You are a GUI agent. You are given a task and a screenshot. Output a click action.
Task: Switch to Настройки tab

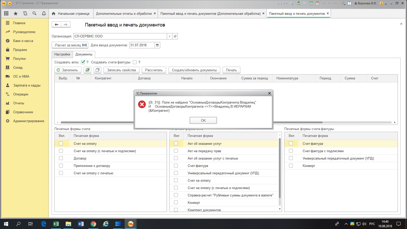click(x=62, y=54)
